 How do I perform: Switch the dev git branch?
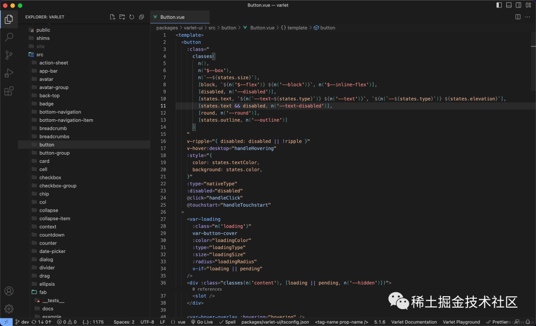(22, 322)
